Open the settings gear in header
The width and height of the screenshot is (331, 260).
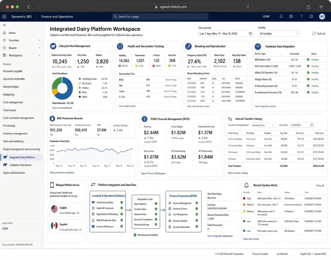pyautogui.click(x=291, y=16)
